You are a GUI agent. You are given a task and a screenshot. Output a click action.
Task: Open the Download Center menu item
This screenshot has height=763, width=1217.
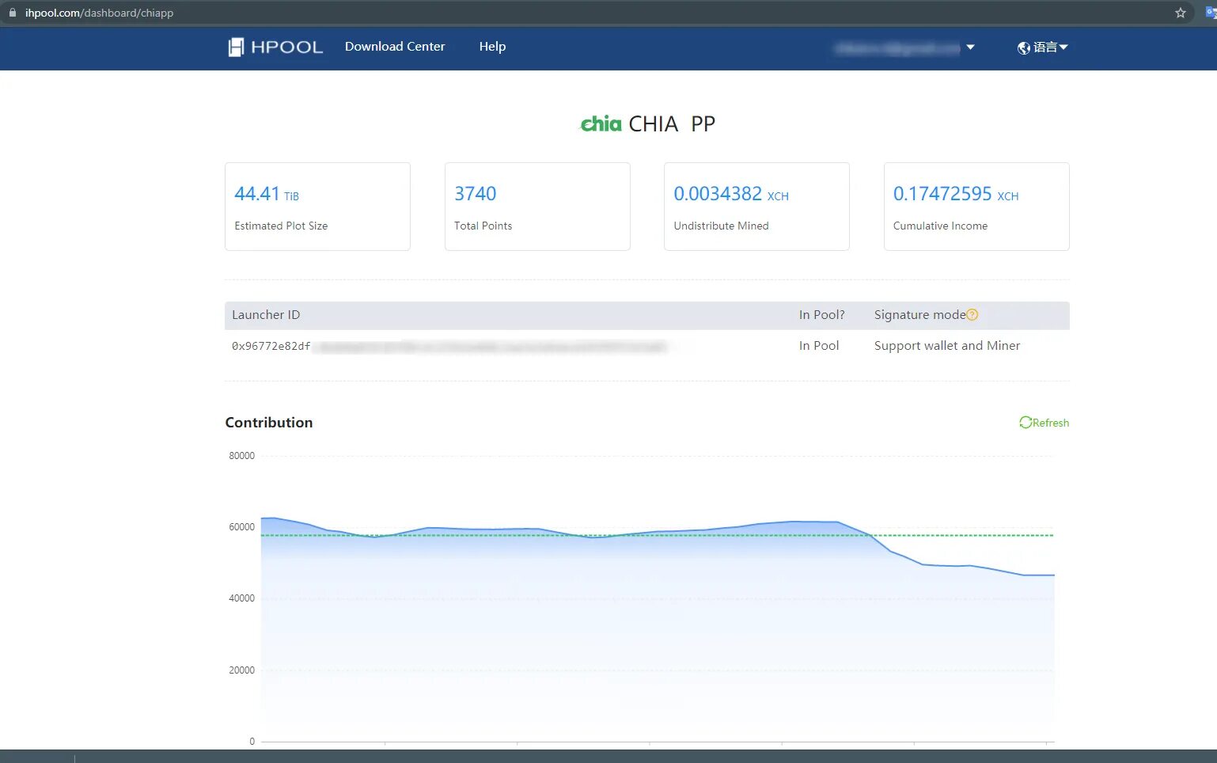tap(395, 47)
